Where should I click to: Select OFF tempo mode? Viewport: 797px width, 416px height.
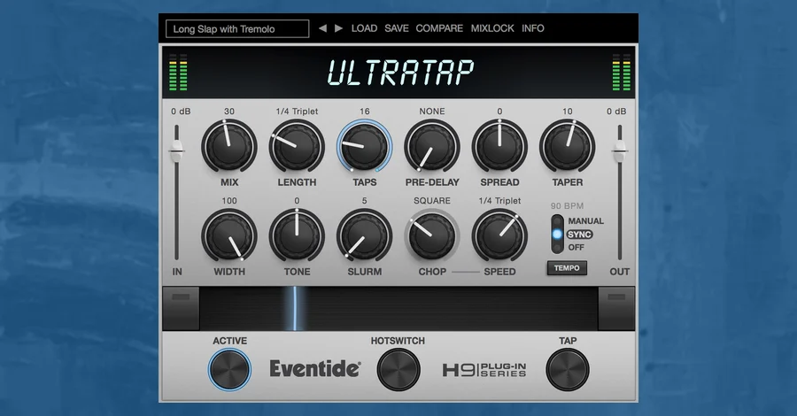pyautogui.click(x=576, y=247)
